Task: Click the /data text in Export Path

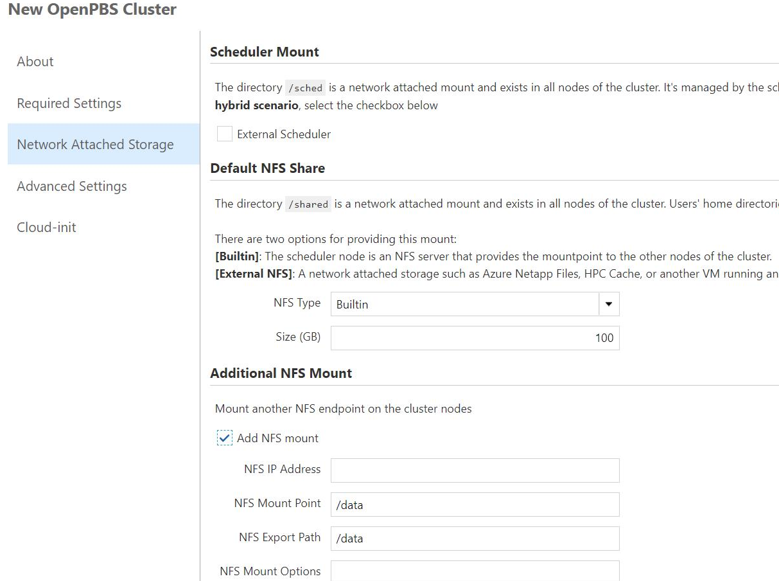Action: point(349,539)
